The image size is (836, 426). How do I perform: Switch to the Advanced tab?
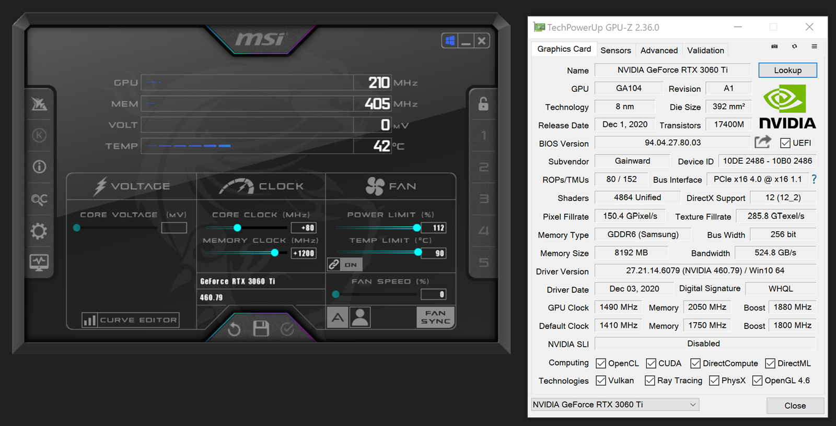click(659, 50)
